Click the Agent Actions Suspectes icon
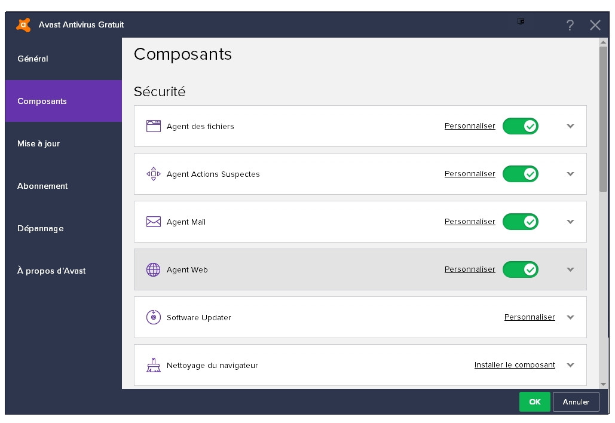615x423 pixels. [154, 174]
